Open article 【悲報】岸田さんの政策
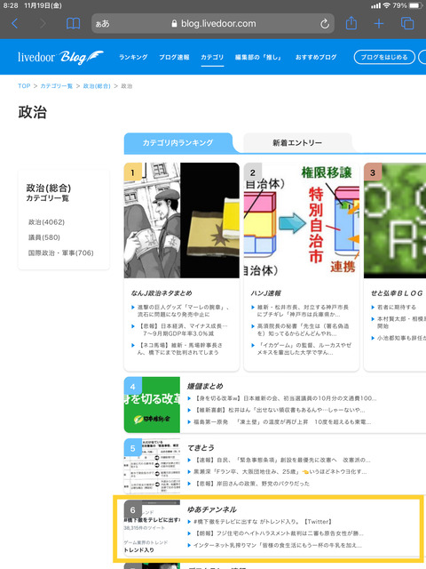Image resolution: width=426 pixels, height=569 pixels. (252, 484)
